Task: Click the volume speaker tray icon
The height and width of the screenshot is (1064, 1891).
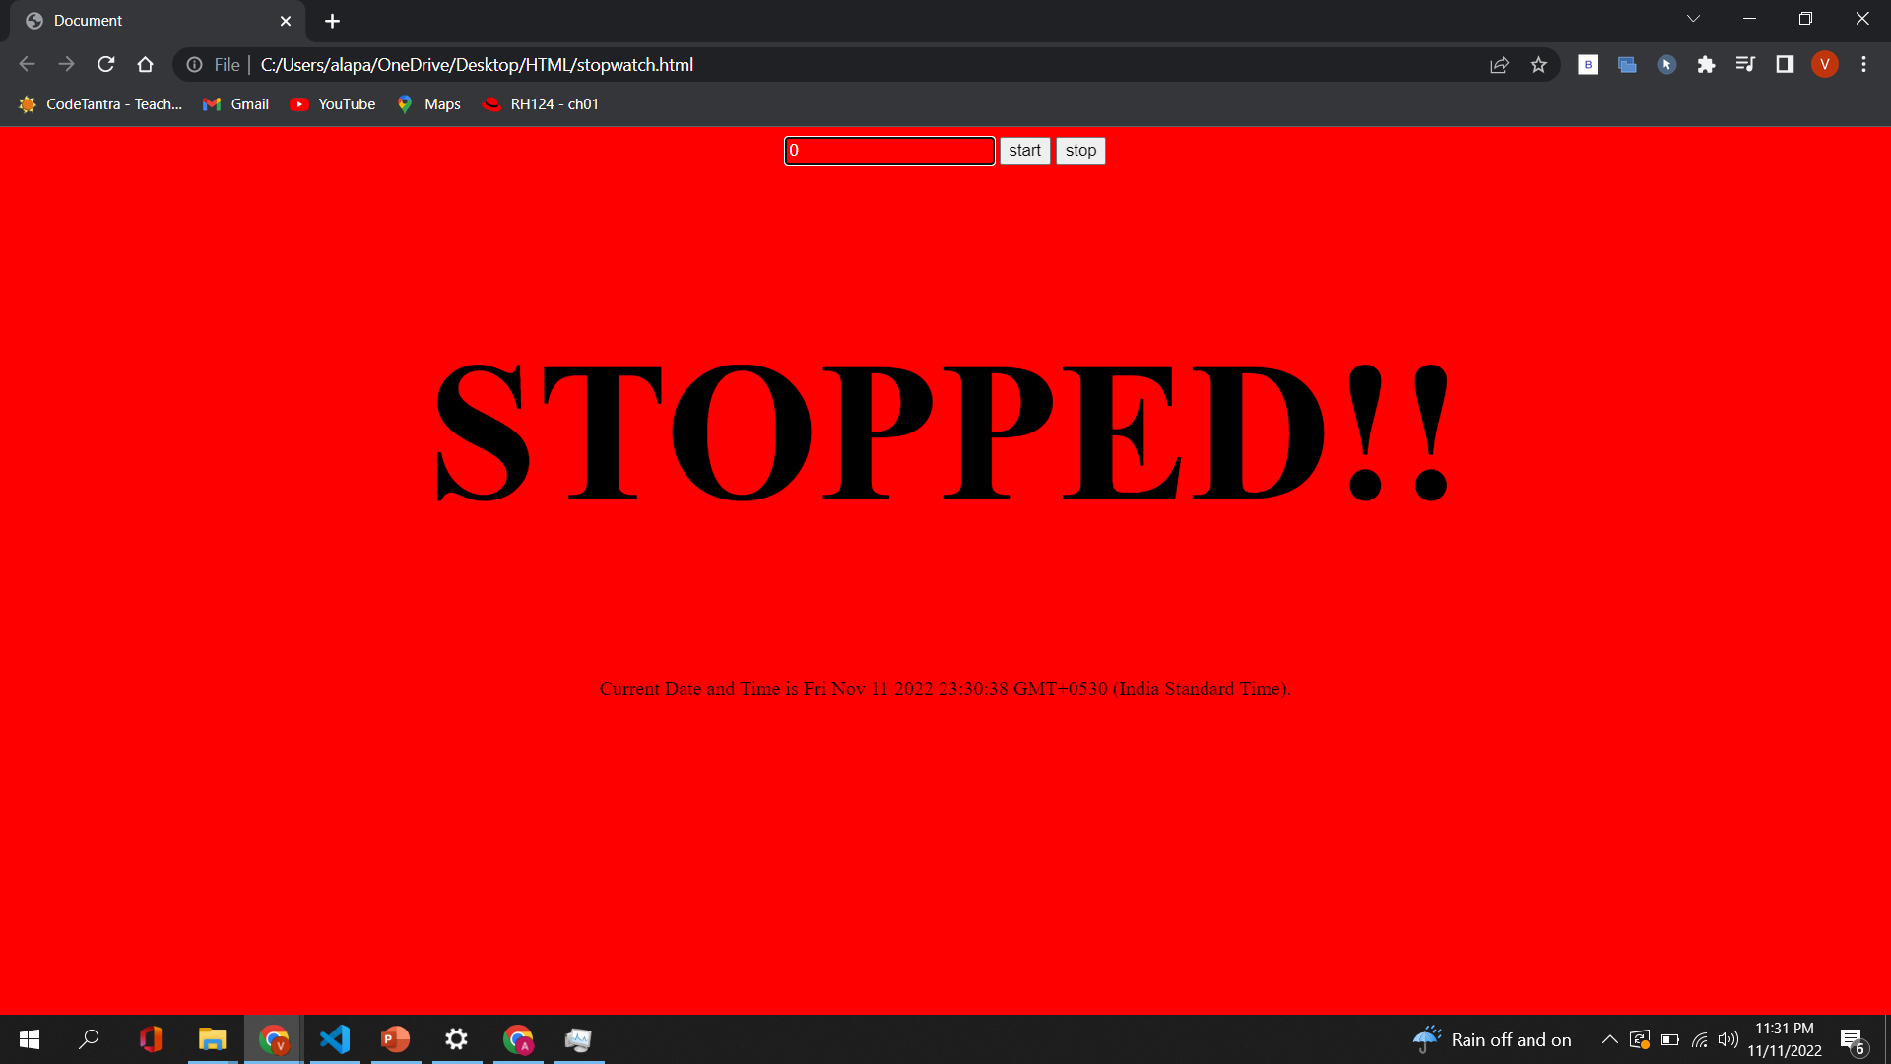Action: tap(1728, 1039)
